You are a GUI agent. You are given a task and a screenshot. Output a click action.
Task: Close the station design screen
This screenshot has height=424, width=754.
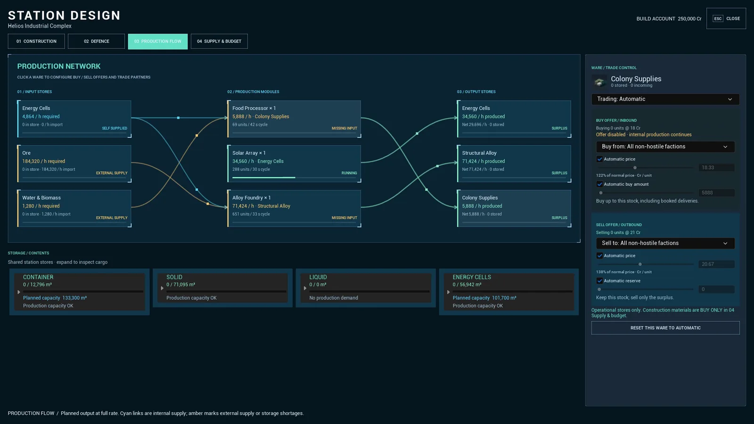pyautogui.click(x=726, y=19)
